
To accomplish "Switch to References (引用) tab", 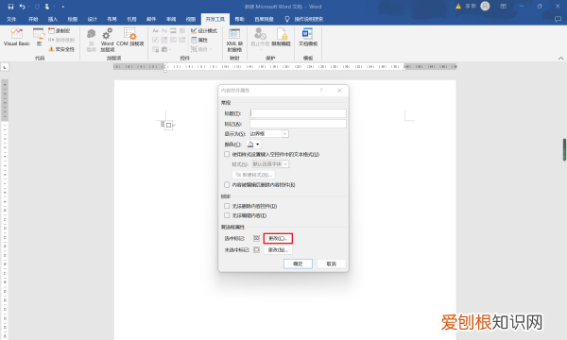I will (x=131, y=19).
